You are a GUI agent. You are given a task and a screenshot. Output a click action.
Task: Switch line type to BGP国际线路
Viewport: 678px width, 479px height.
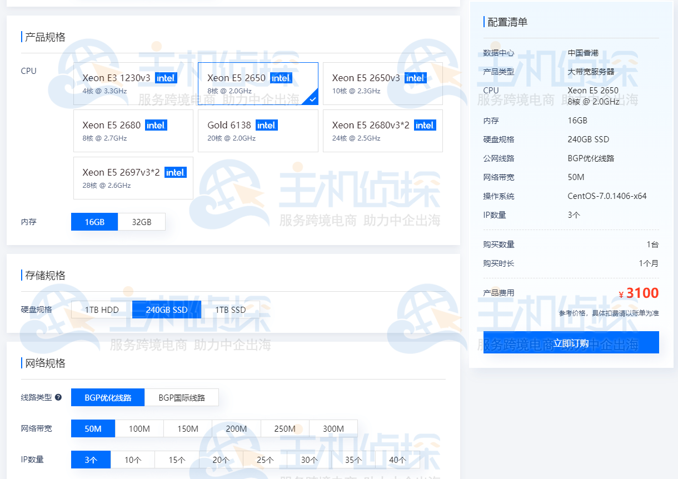click(182, 397)
